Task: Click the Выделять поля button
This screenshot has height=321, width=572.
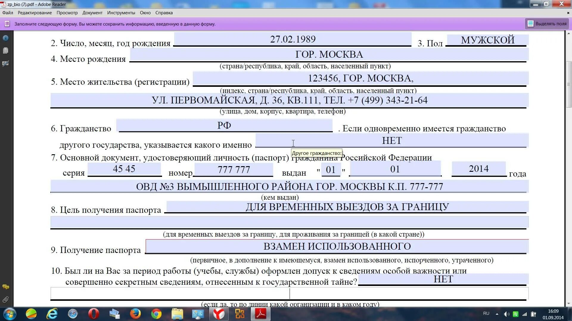Action: [x=547, y=24]
